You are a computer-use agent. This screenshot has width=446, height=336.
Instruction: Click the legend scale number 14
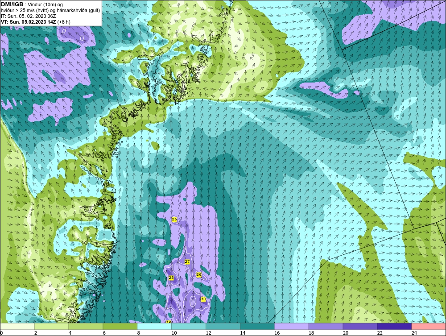click(x=243, y=333)
